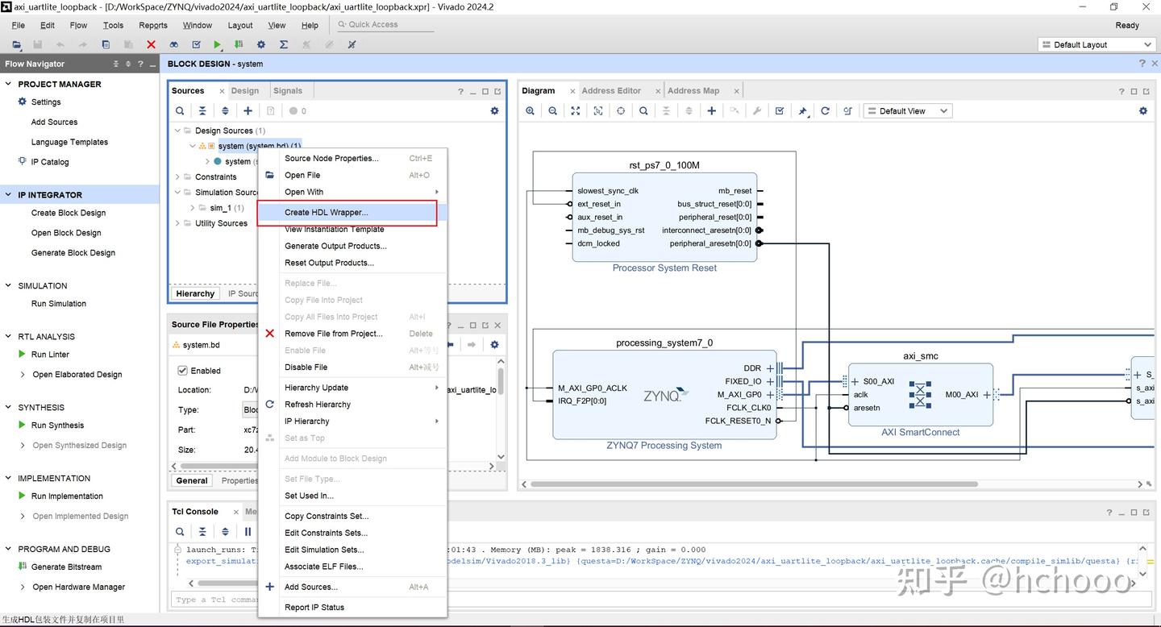The width and height of the screenshot is (1161, 627).
Task: Switch to the Address Editor tab
Action: (x=611, y=91)
